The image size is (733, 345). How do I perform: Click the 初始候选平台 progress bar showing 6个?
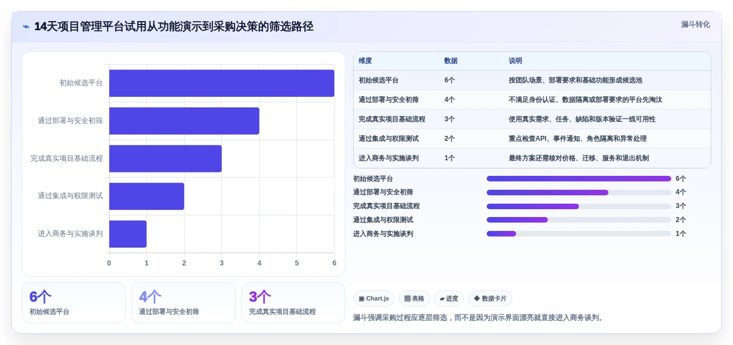point(579,179)
